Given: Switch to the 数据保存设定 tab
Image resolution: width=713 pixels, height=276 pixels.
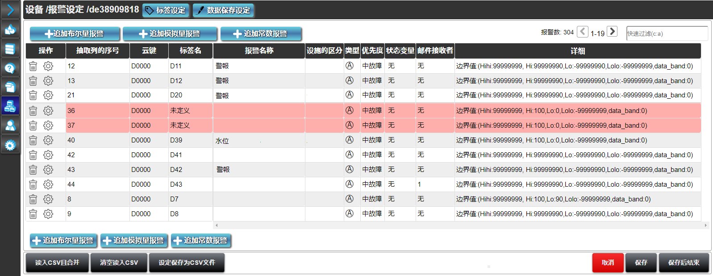Looking at the screenshot, I should (x=223, y=10).
